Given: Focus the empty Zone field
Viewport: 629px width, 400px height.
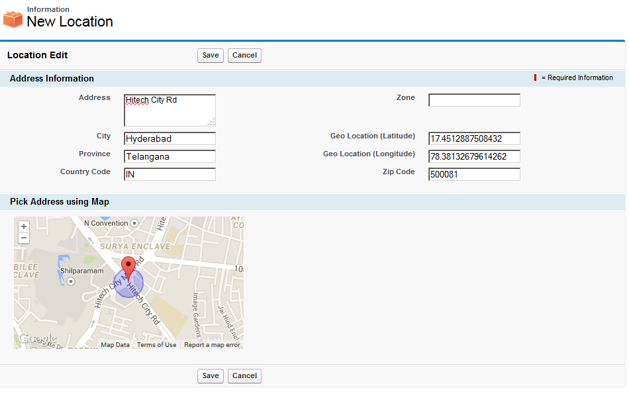Looking at the screenshot, I should [x=474, y=100].
